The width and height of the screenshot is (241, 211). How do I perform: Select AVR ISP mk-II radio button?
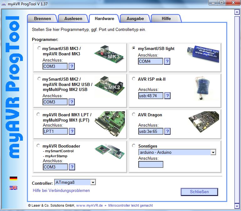[x=134, y=79]
